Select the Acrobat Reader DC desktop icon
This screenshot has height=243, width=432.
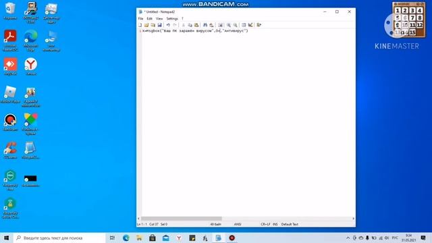pos(10,40)
